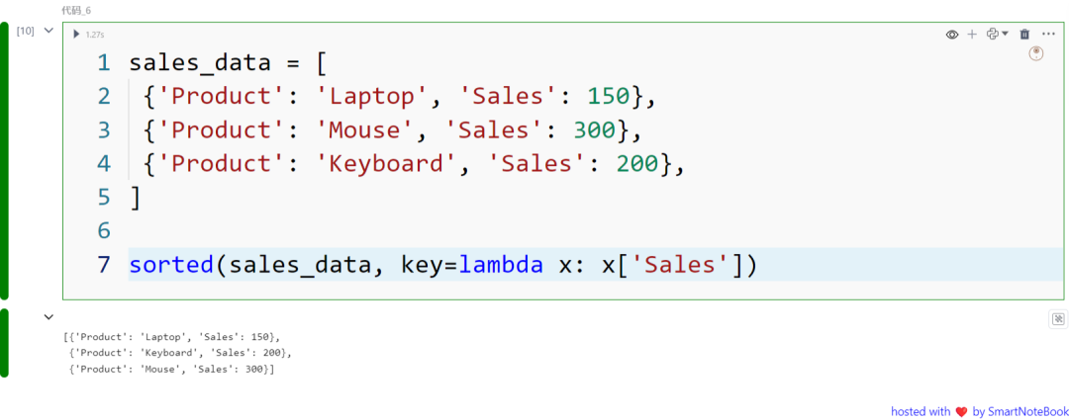Select the cell title 代码_6
The width and height of the screenshot is (1069, 420).
76,11
